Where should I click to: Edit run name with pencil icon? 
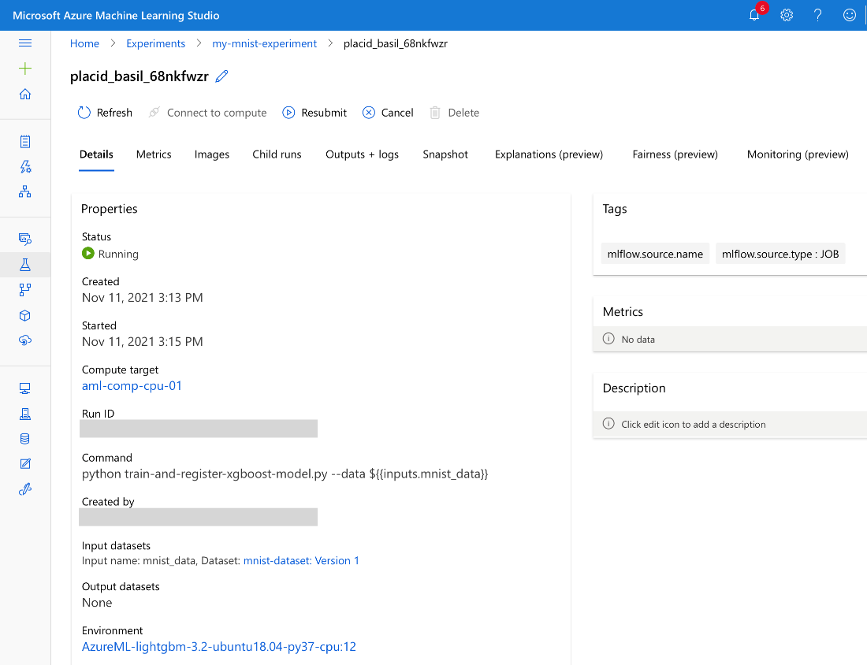click(221, 76)
